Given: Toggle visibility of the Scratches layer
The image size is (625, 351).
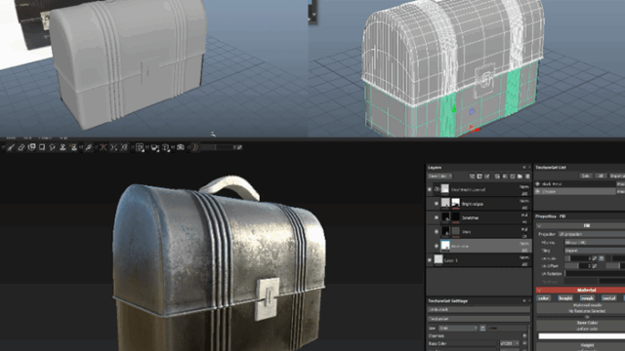Looking at the screenshot, I should (437, 217).
